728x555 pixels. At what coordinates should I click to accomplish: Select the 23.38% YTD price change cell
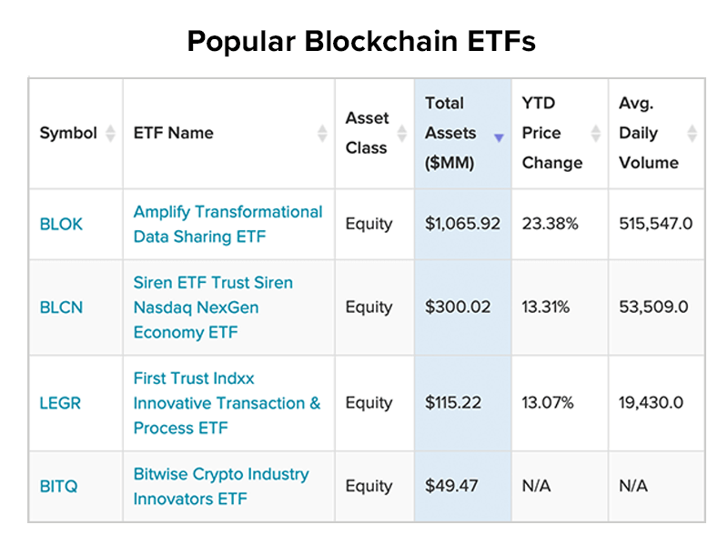550,224
